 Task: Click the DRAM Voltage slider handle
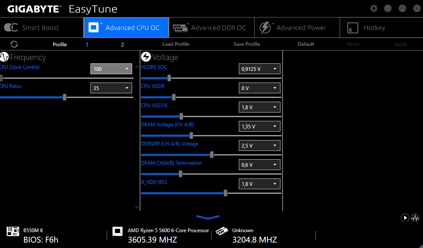pos(191,136)
